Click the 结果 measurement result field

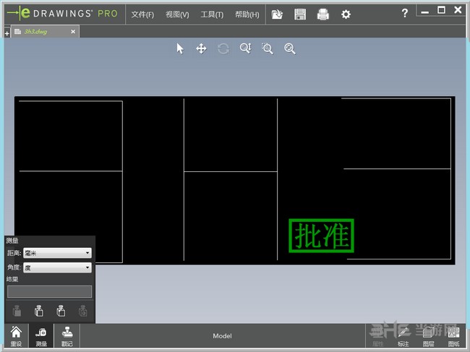coord(49,291)
